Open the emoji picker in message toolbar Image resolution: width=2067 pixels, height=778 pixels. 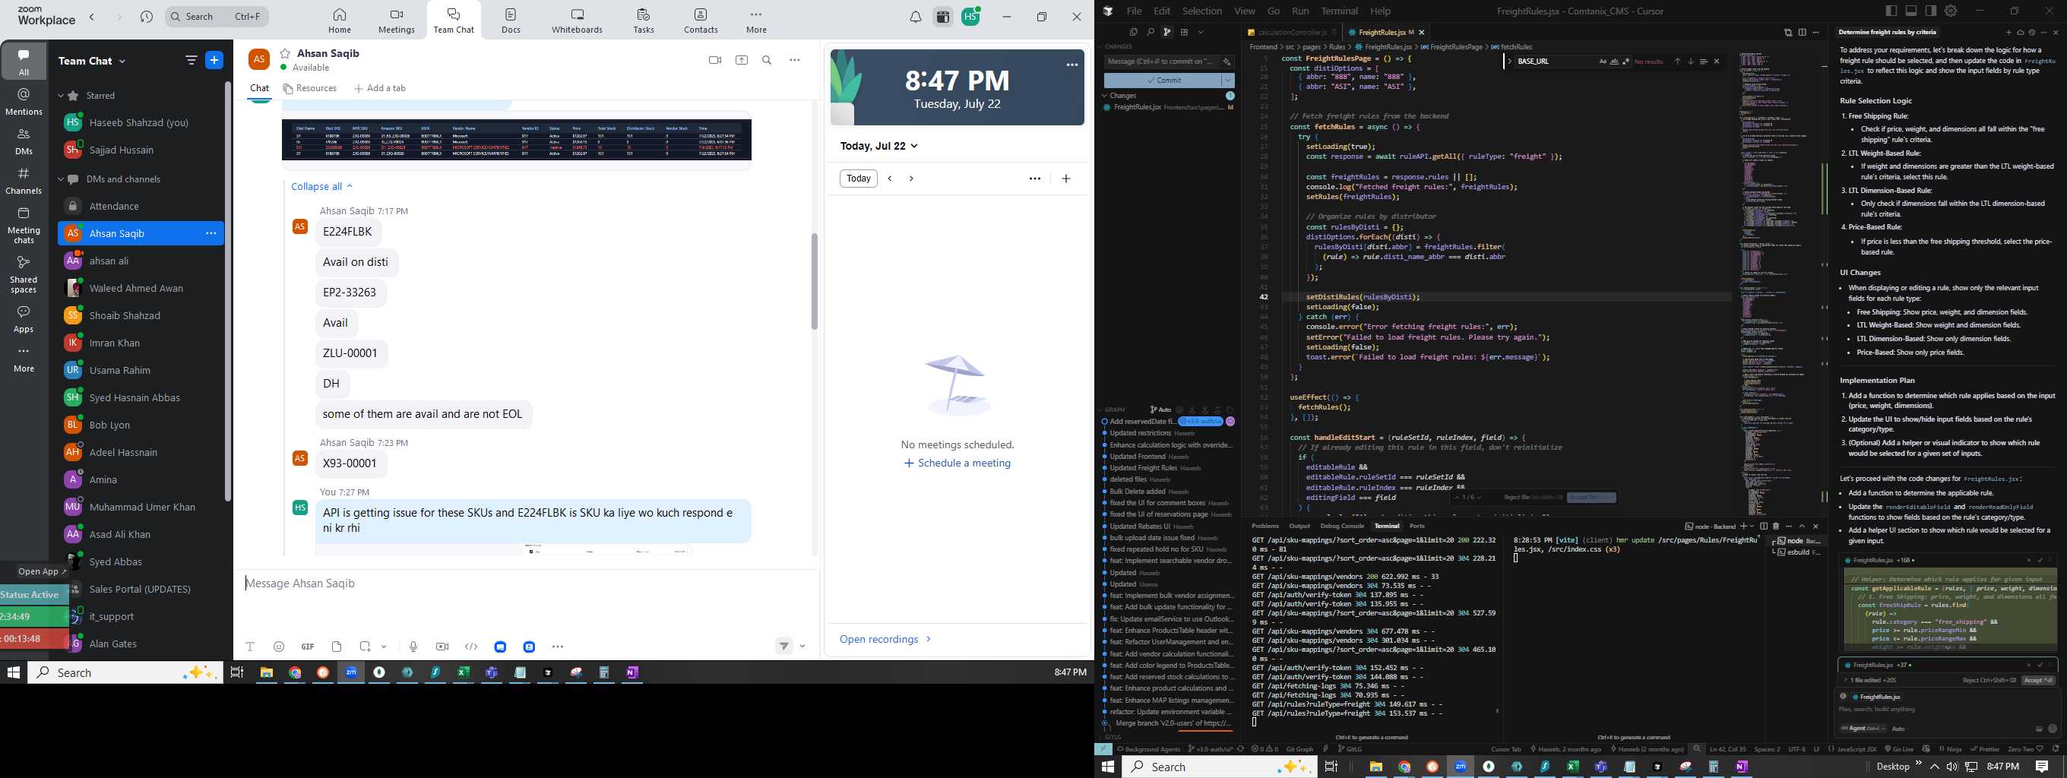[279, 647]
